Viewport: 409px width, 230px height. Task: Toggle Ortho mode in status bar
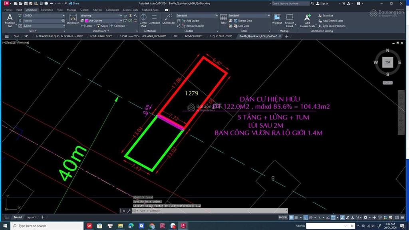click(306, 217)
